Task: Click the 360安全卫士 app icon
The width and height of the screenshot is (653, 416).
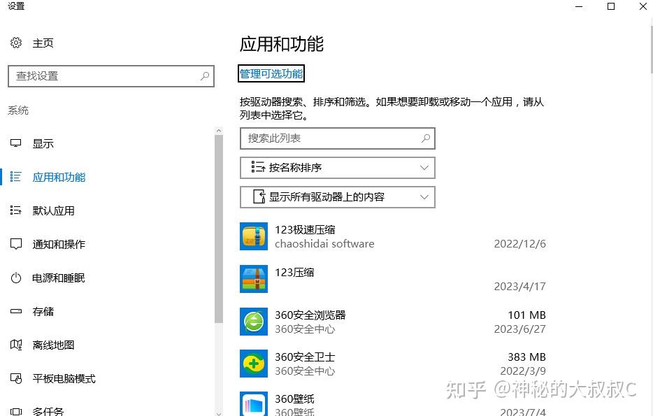Action: coord(254,364)
